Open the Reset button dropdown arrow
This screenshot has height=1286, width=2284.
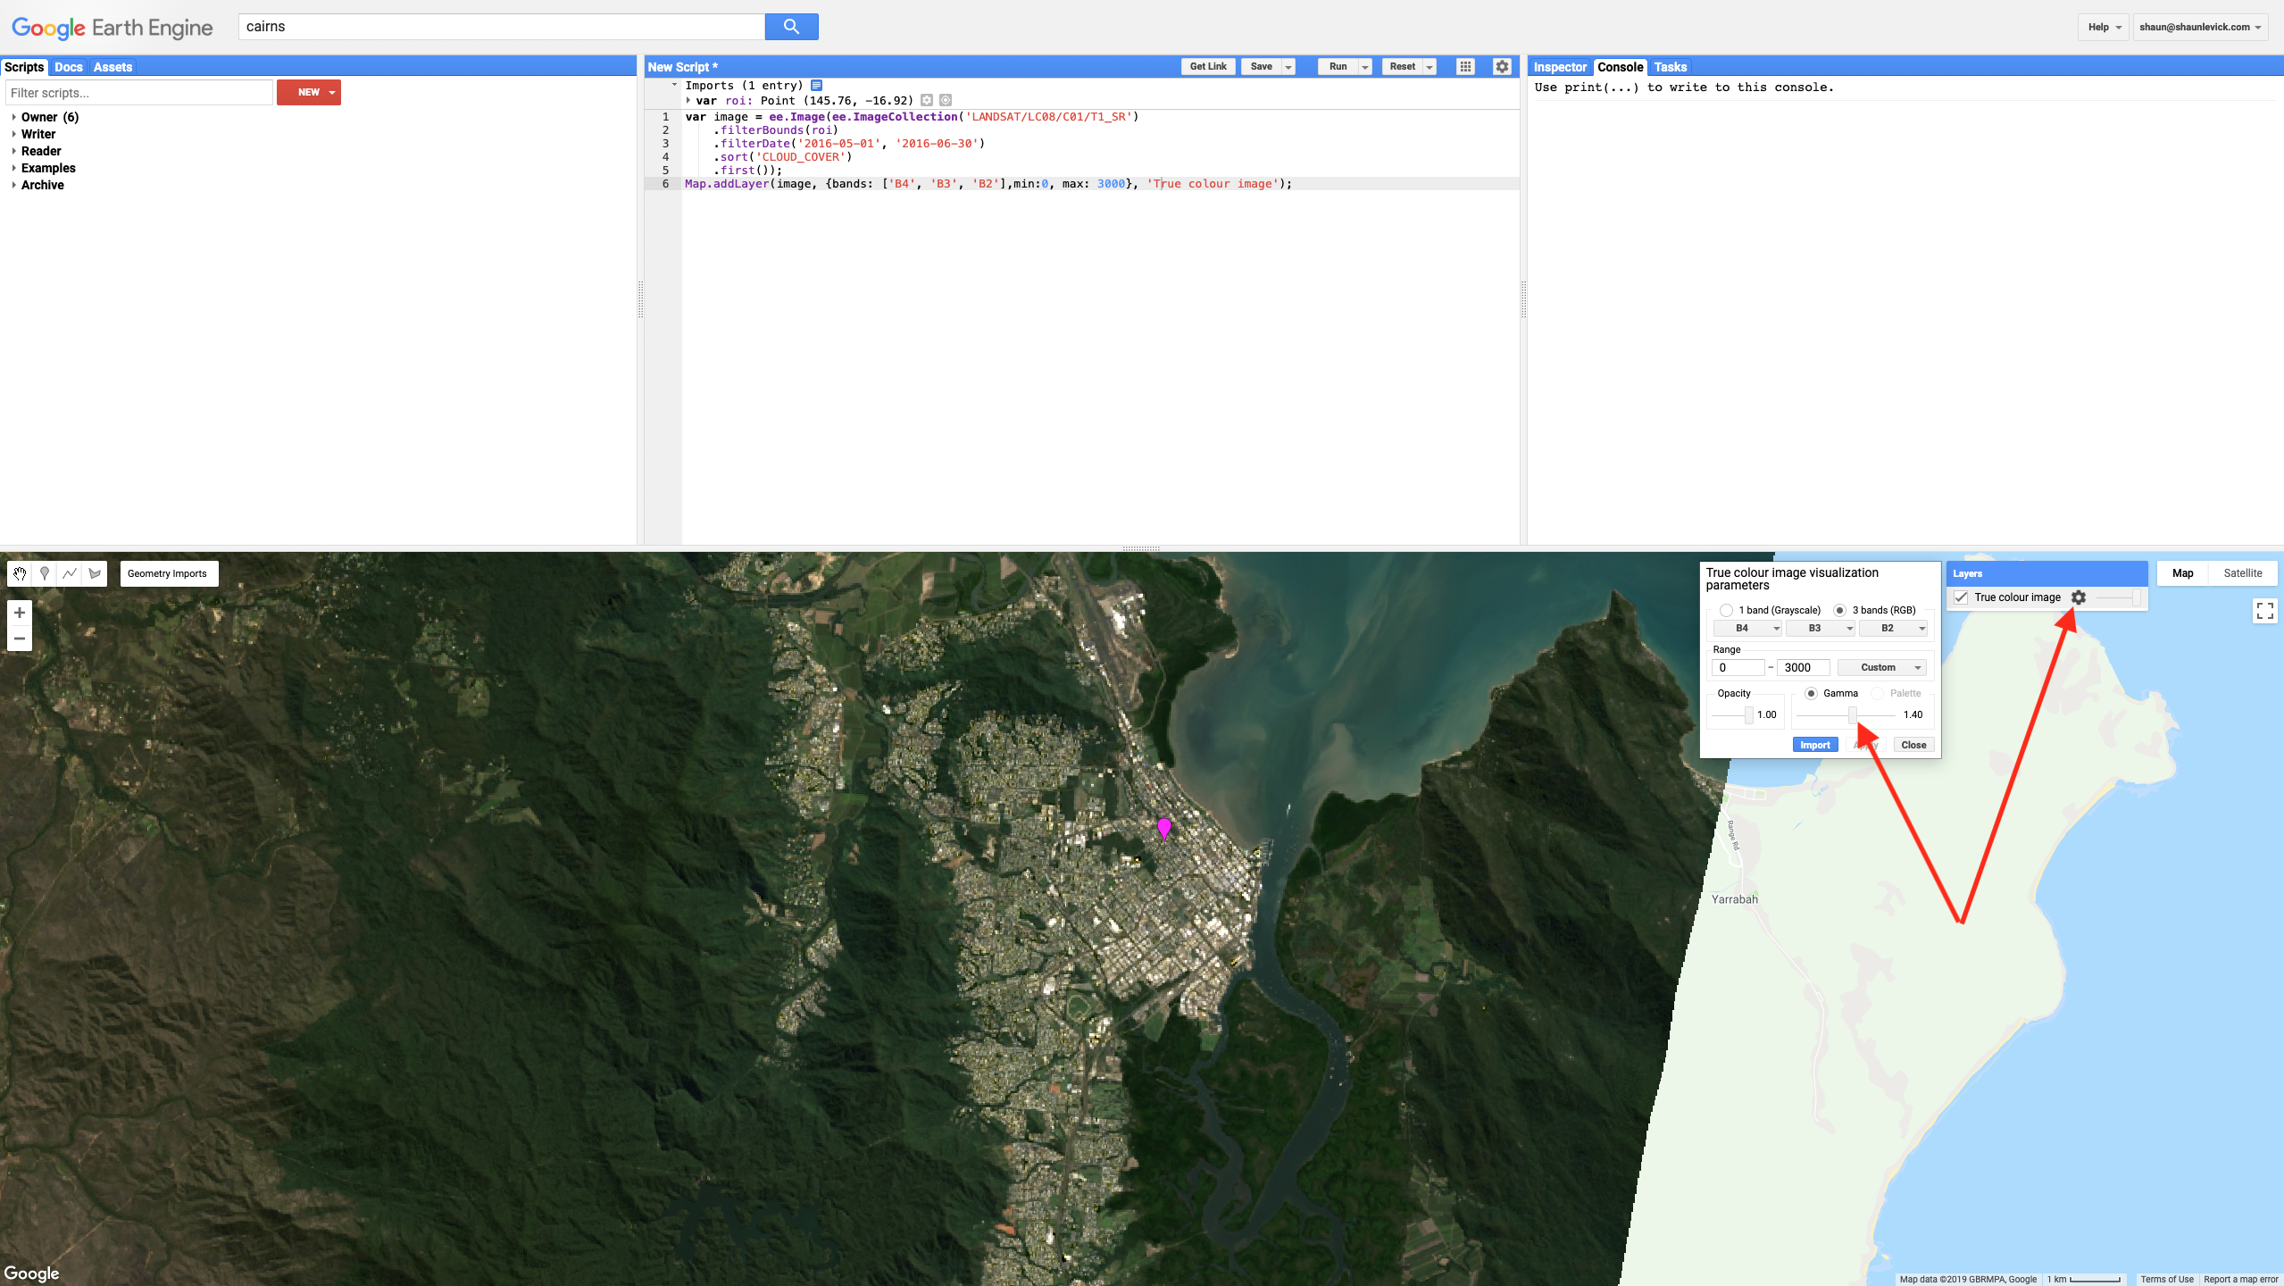[1430, 67]
